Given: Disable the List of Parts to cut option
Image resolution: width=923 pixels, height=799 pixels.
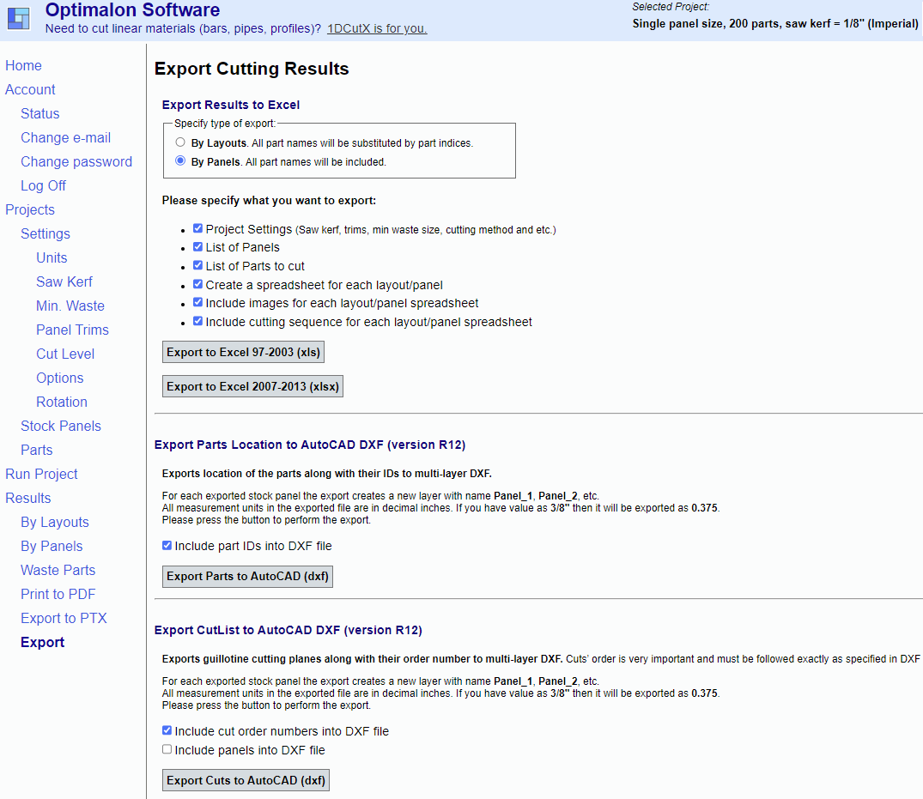Looking at the screenshot, I should 198,266.
